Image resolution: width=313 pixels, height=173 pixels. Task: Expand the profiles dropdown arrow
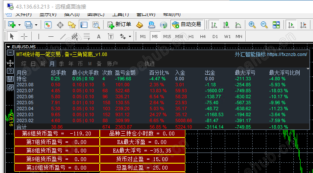click(x=36, y=25)
